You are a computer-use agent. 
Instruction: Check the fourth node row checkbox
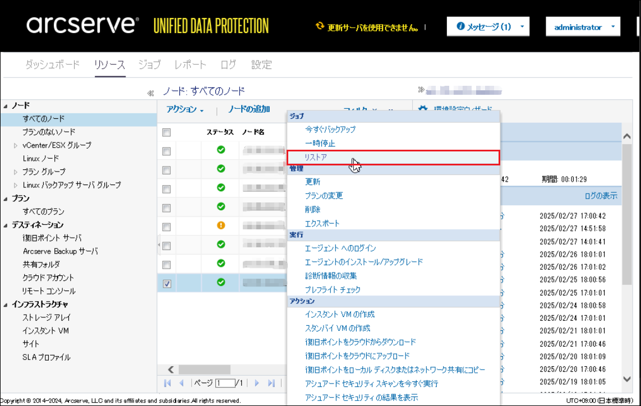(x=167, y=208)
